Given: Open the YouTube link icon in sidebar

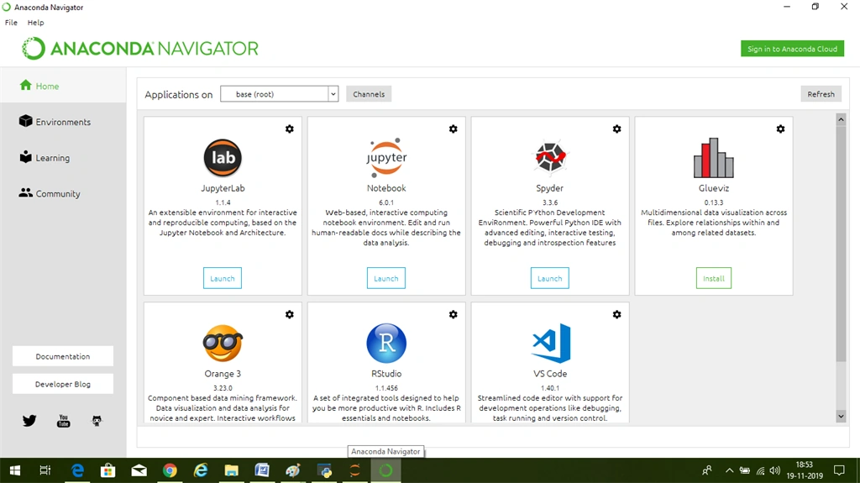Looking at the screenshot, I should (x=64, y=421).
